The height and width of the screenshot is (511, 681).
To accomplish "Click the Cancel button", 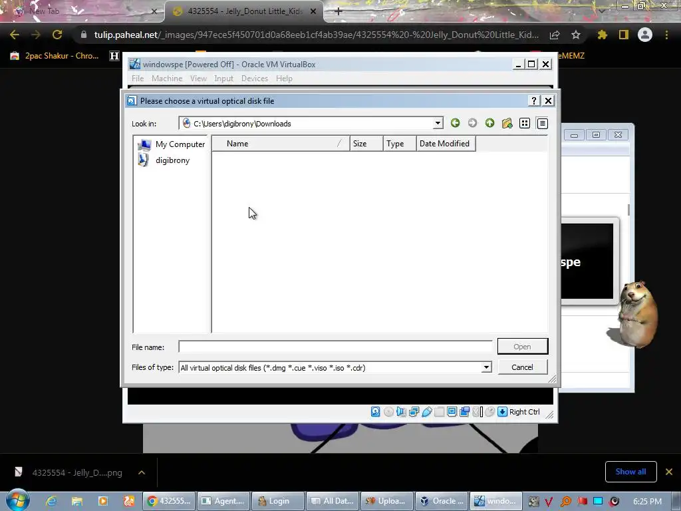I will tap(523, 367).
